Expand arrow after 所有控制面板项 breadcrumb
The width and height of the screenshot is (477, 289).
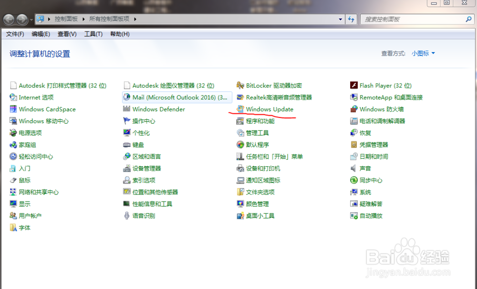pos(135,19)
